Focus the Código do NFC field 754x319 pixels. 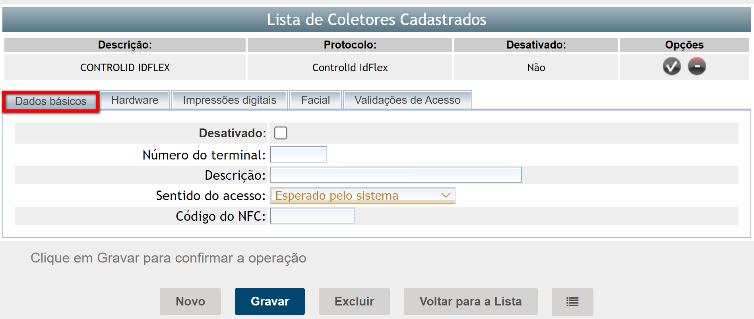312,216
